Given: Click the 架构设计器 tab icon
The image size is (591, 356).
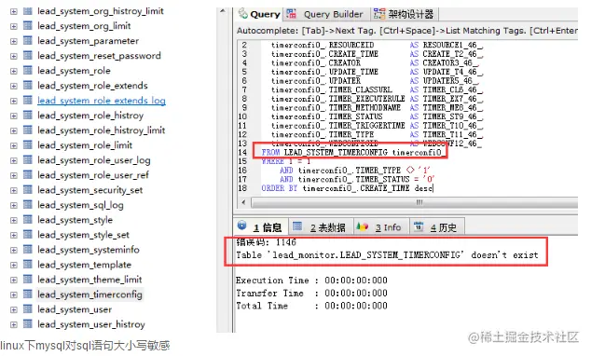Looking at the screenshot, I should (x=379, y=14).
